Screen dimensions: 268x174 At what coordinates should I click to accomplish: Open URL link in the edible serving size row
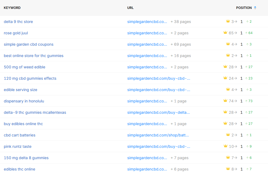(x=159, y=90)
